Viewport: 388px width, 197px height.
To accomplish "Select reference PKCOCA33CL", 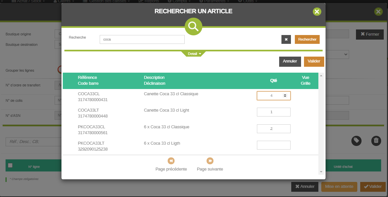I will [x=91, y=127].
